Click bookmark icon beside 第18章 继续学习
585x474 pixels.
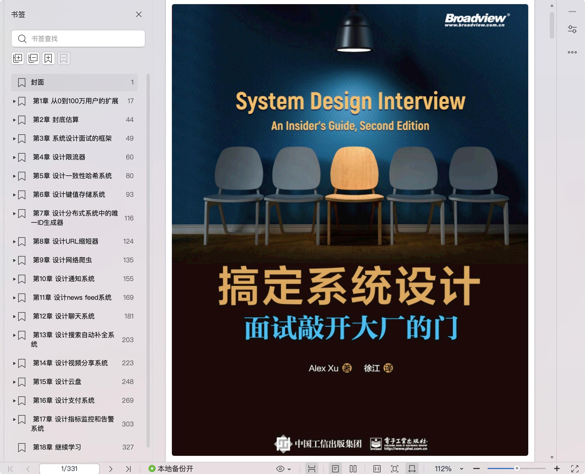pyautogui.click(x=22, y=448)
